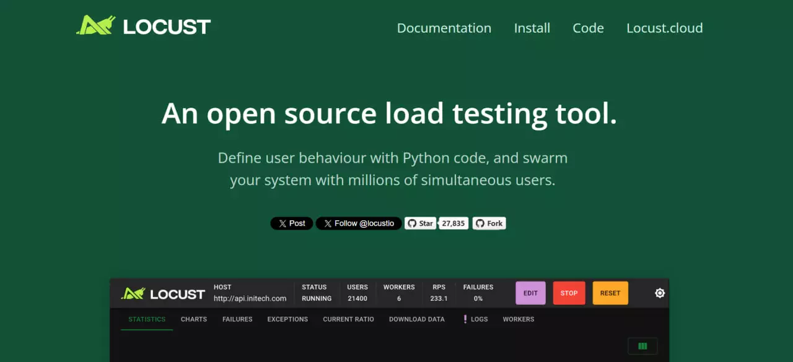The image size is (793, 362).
Task: Select the STATISTICS tab
Action: pyautogui.click(x=147, y=319)
